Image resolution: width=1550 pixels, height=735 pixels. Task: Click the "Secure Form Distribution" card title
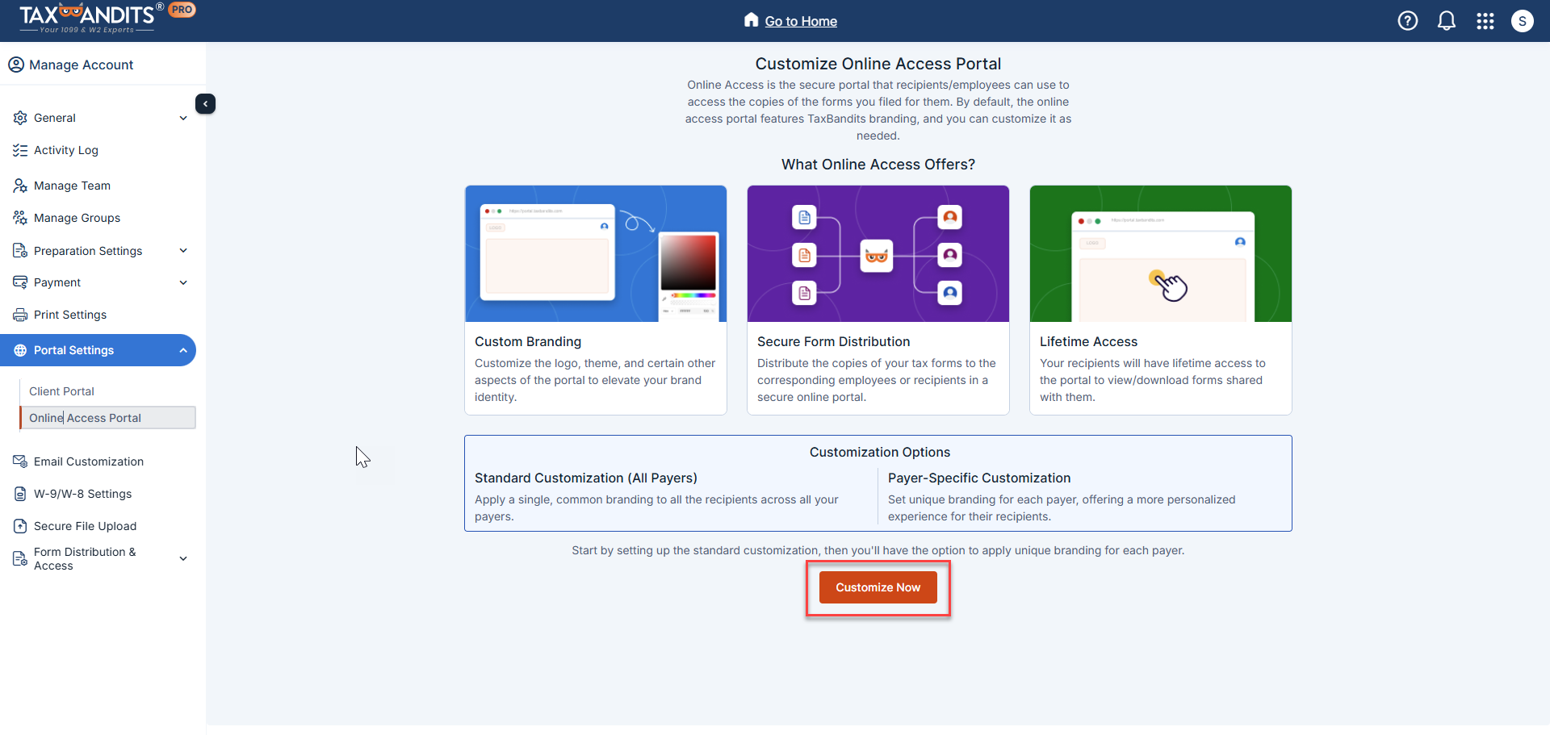[833, 342]
